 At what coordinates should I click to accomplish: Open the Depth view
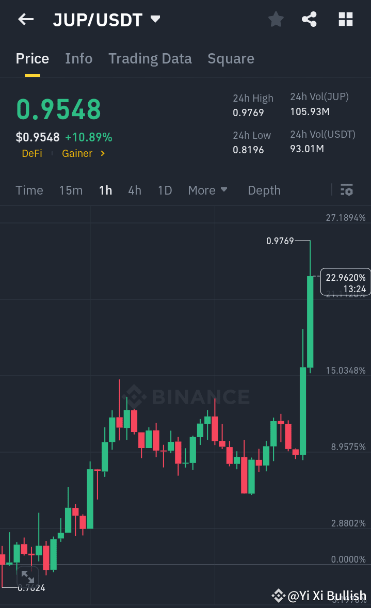264,190
